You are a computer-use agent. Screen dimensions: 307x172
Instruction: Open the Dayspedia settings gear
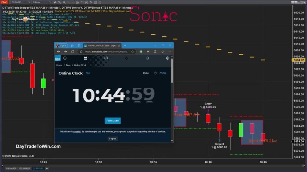[167, 58]
